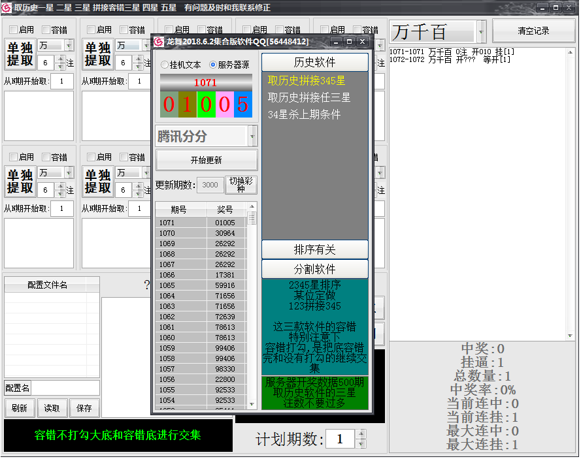Click the app logo in the main title bar

point(7,7)
